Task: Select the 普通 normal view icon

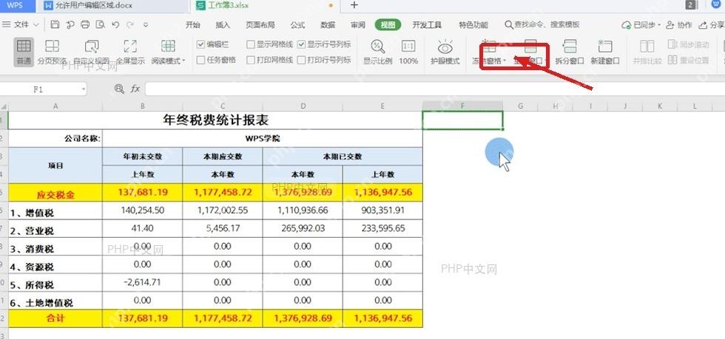Action: click(x=24, y=47)
